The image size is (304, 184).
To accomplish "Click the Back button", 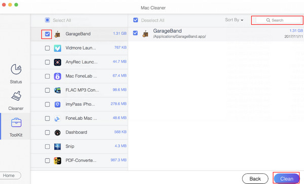I will pos(255,179).
